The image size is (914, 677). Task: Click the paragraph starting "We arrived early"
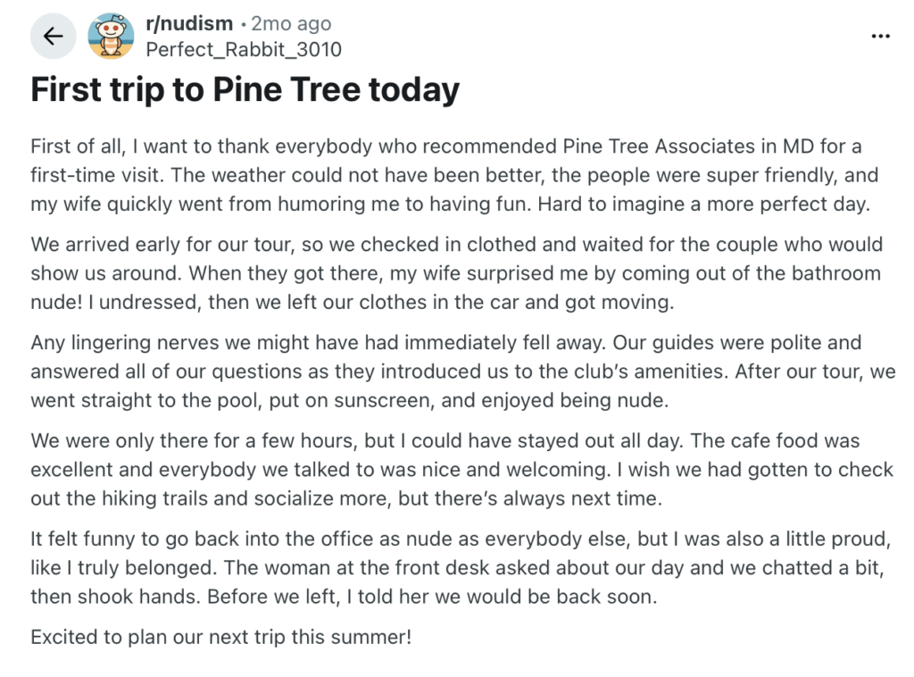pos(456,273)
